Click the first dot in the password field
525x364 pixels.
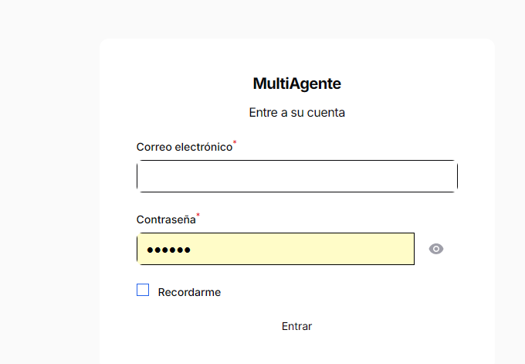[151, 250]
